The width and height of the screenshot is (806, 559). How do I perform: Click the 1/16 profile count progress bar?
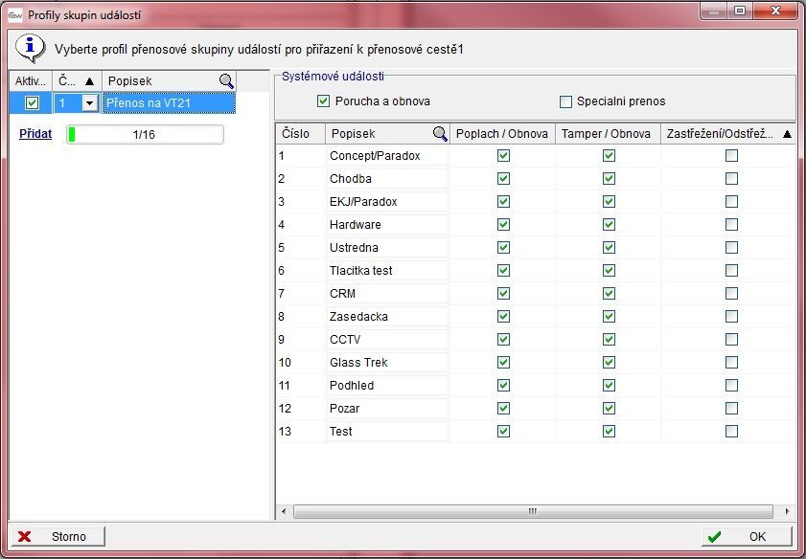pos(145,135)
